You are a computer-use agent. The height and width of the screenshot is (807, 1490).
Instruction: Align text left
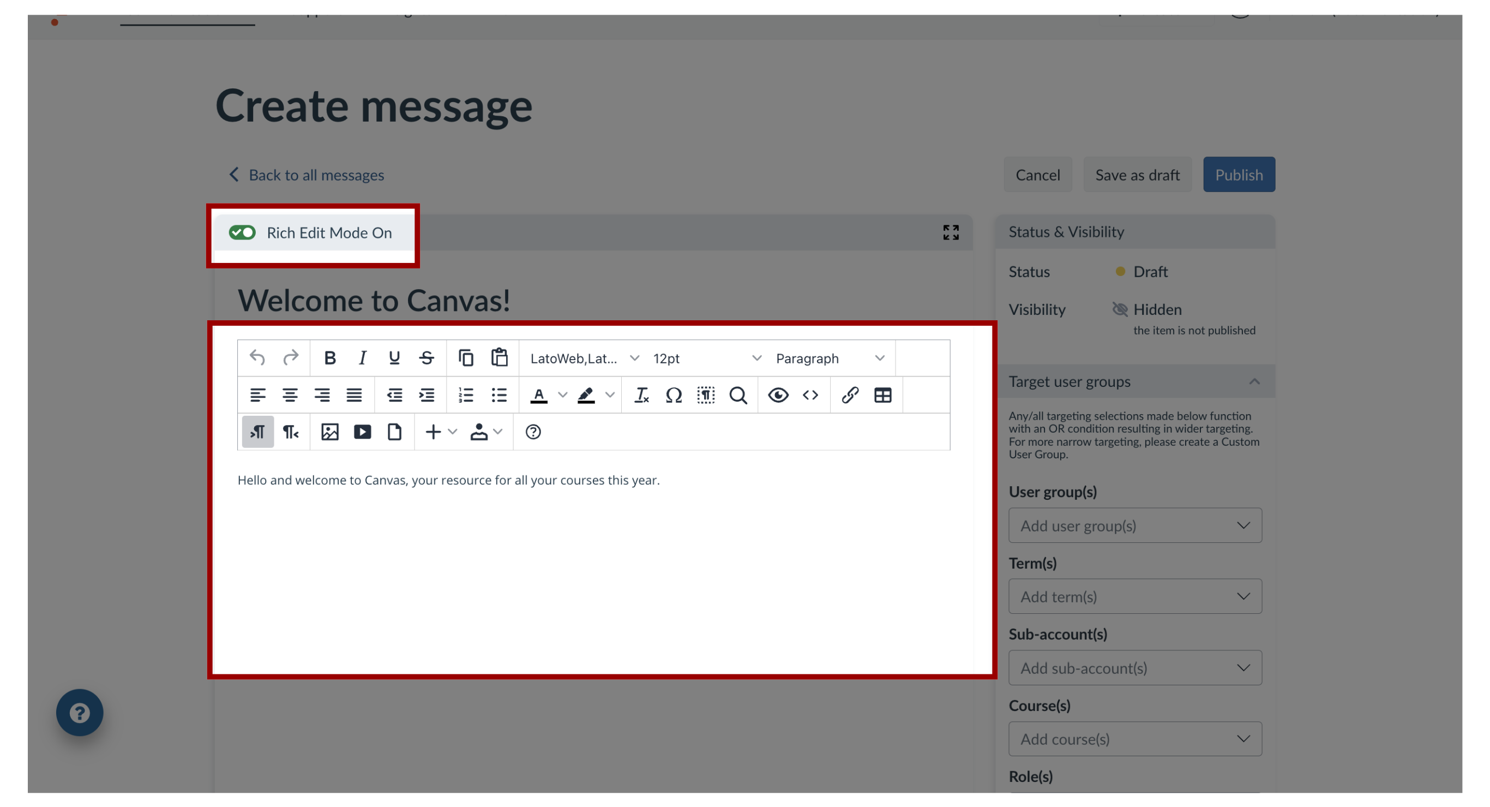pos(257,395)
